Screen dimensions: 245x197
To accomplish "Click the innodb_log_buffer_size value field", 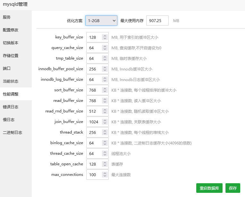I will 97,79.
